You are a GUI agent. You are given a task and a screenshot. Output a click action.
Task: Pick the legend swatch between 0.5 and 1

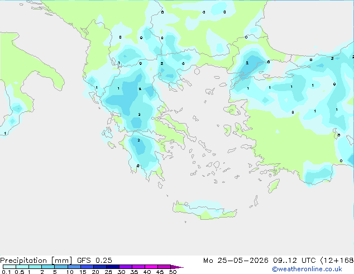click(x=22, y=267)
